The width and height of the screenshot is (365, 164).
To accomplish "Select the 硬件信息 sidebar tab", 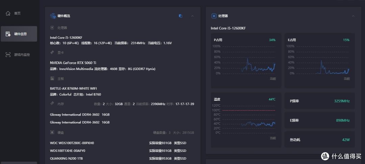I will [19, 34].
